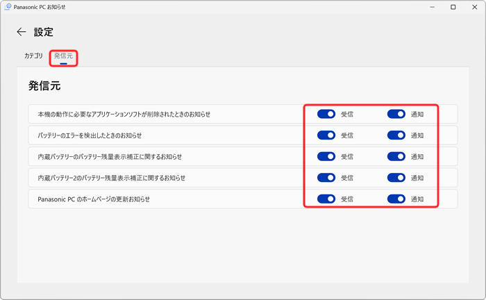Turn off 受信 for 内蔵バッテリー残量表示補正 notice
The image size is (486, 300).
[x=326, y=156]
